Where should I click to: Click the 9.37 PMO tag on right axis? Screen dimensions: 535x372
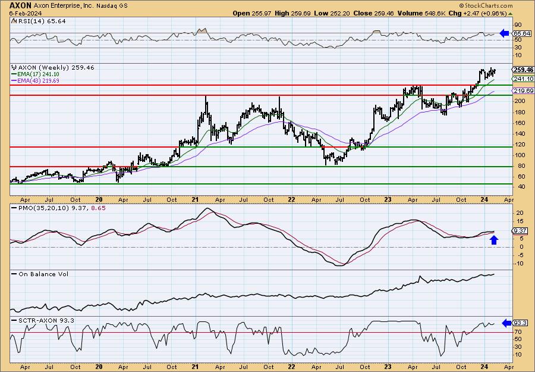click(520, 231)
